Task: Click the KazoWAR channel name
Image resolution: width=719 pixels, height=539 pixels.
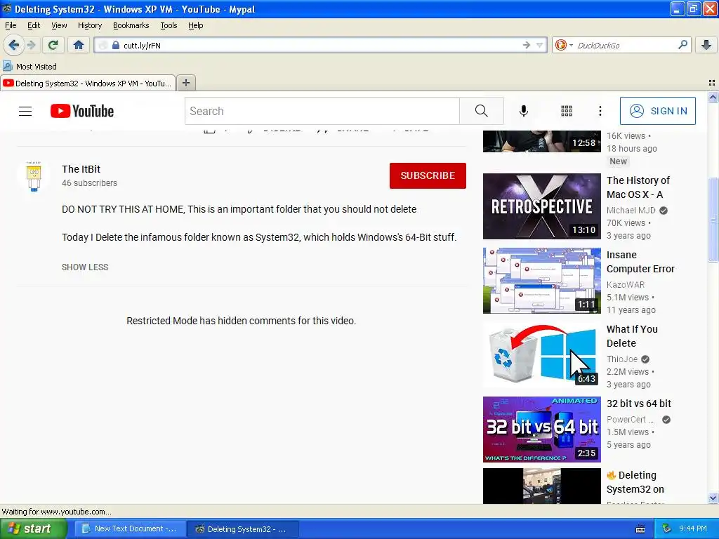Action: tap(626, 285)
